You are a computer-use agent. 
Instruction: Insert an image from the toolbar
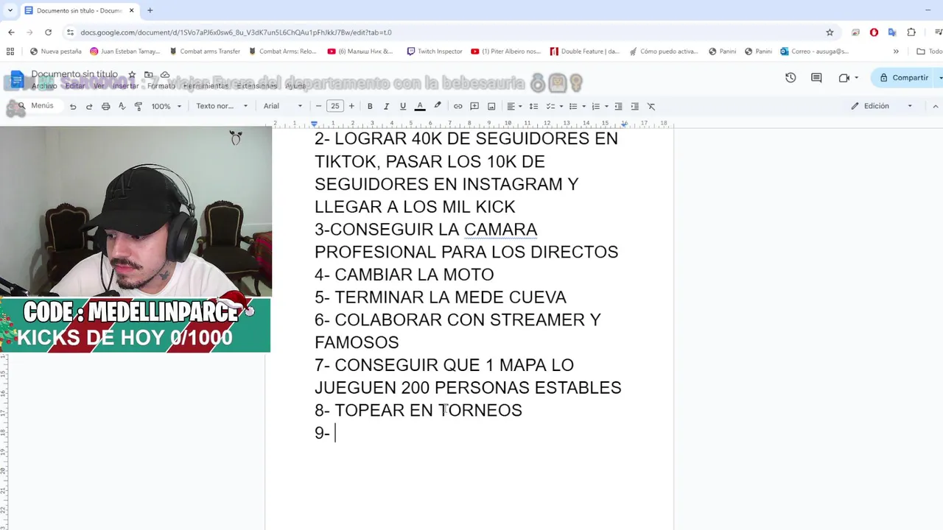491,106
